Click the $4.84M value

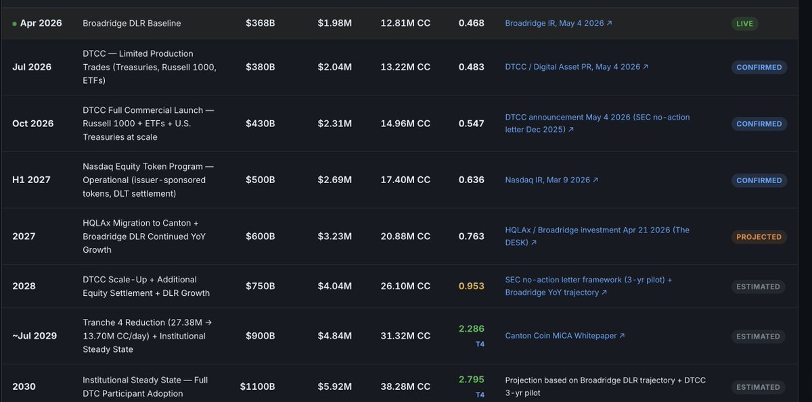(335, 336)
